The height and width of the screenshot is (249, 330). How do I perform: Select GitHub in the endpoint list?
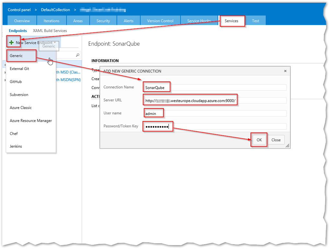tap(16, 82)
